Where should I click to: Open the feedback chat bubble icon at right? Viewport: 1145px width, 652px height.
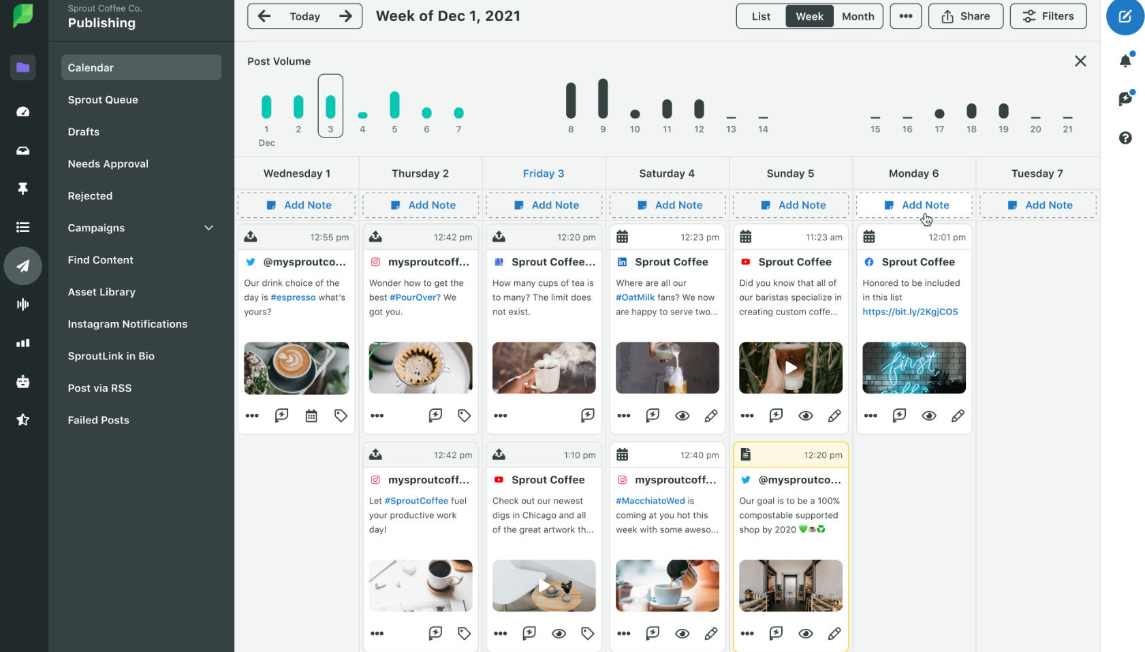pos(1125,99)
